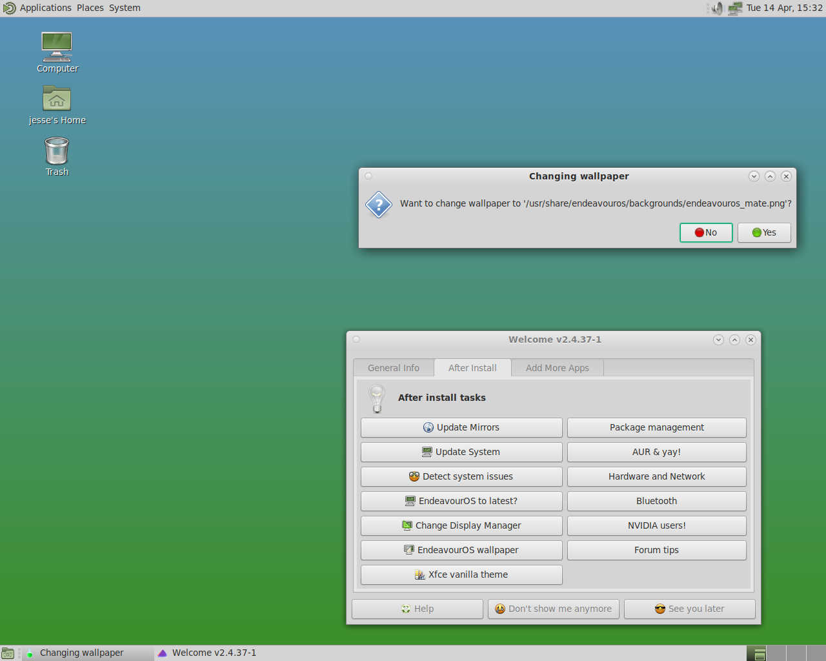Run Detect system issues
The height and width of the screenshot is (661, 826).
tap(461, 476)
